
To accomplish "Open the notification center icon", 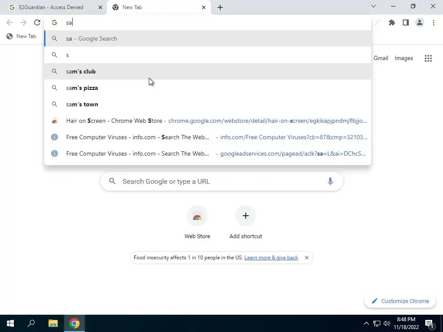I will 429,323.
